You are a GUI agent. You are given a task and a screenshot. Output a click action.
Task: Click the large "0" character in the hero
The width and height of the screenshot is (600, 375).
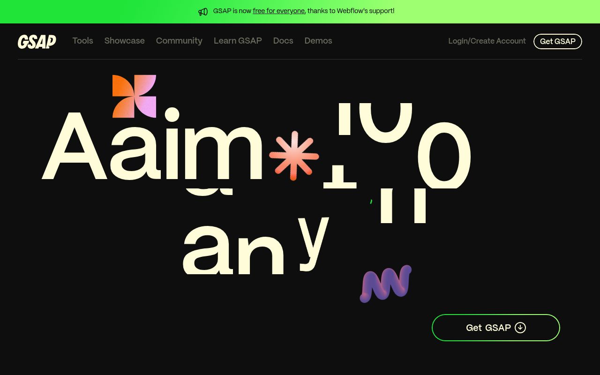[x=444, y=155]
